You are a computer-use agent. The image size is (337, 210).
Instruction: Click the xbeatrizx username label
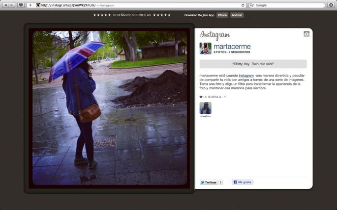pyautogui.click(x=206, y=116)
